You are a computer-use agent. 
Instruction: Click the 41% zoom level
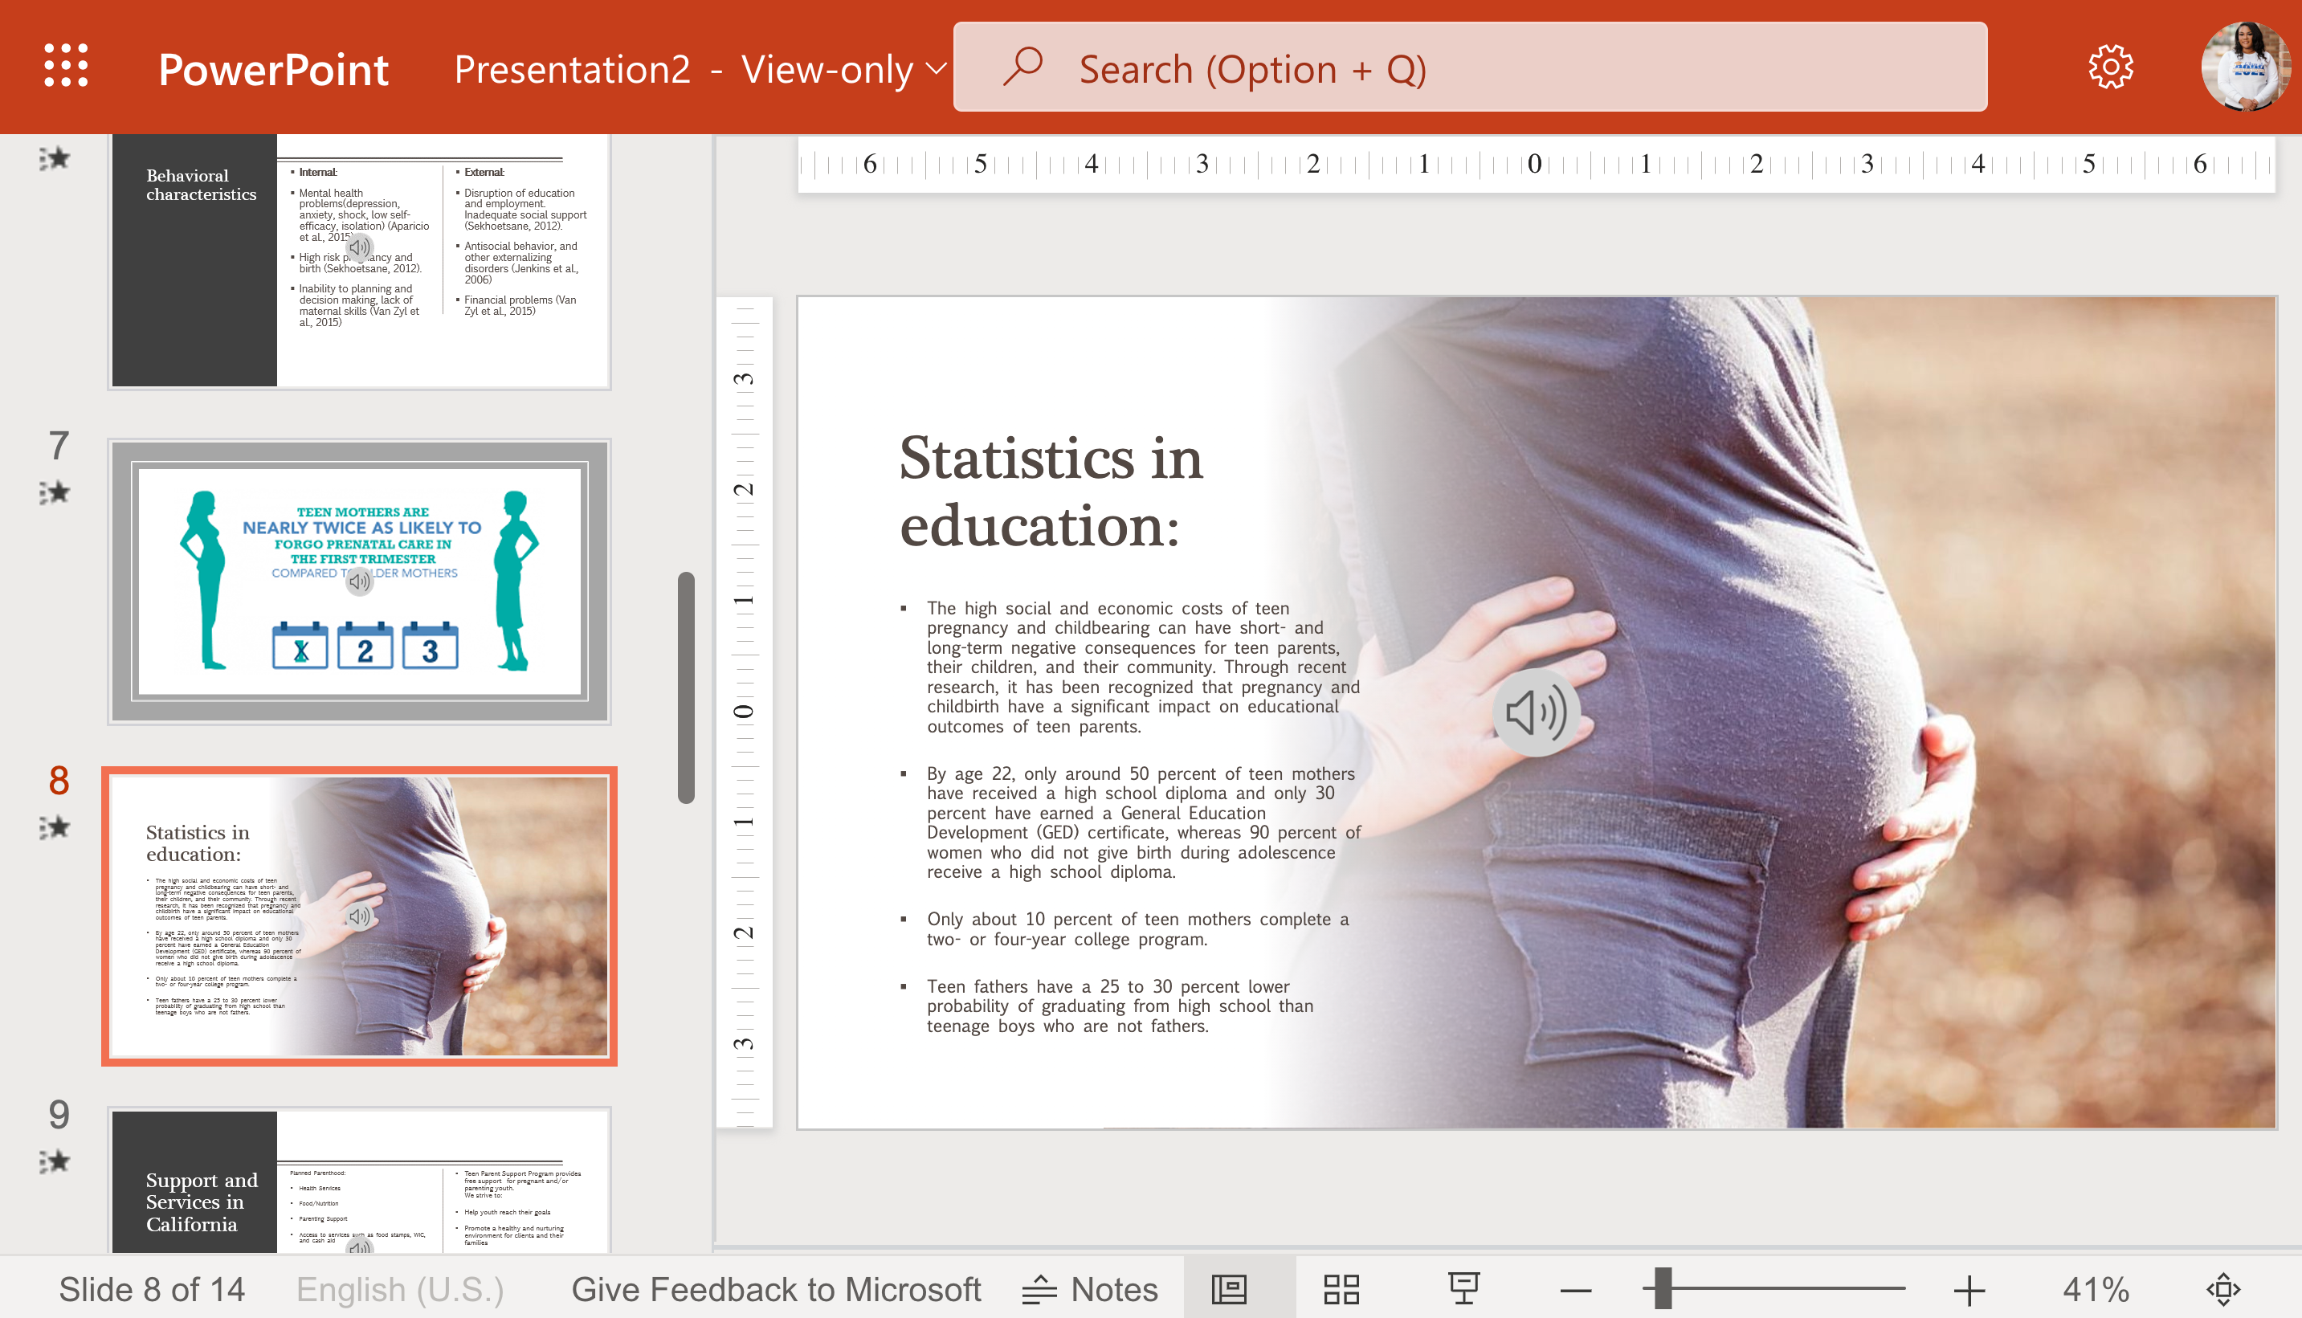coord(2096,1289)
